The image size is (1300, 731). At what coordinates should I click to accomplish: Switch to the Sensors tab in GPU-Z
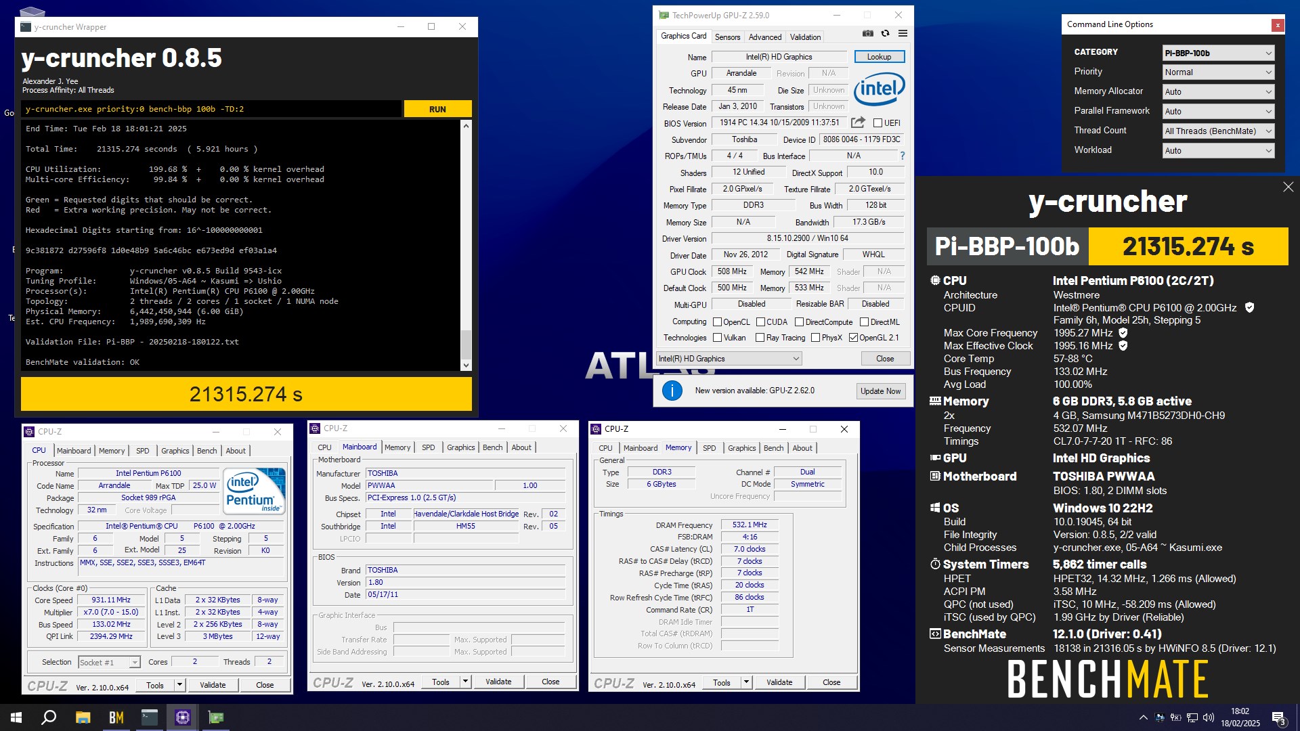pyautogui.click(x=727, y=37)
